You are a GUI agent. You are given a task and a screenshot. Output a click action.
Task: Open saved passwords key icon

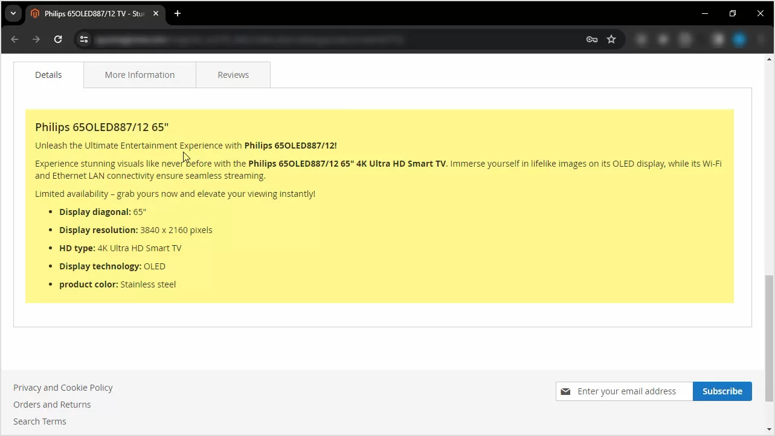pos(592,39)
